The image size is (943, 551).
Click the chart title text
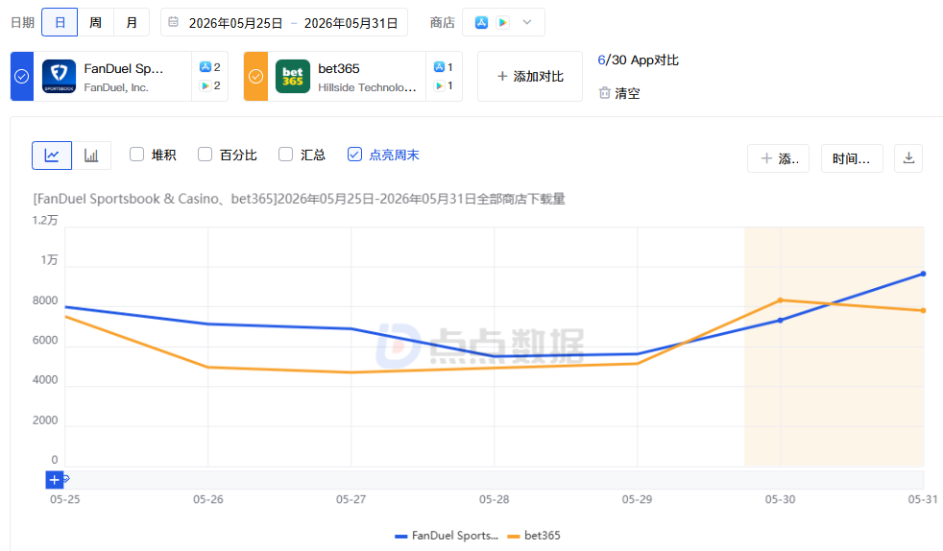pos(299,199)
